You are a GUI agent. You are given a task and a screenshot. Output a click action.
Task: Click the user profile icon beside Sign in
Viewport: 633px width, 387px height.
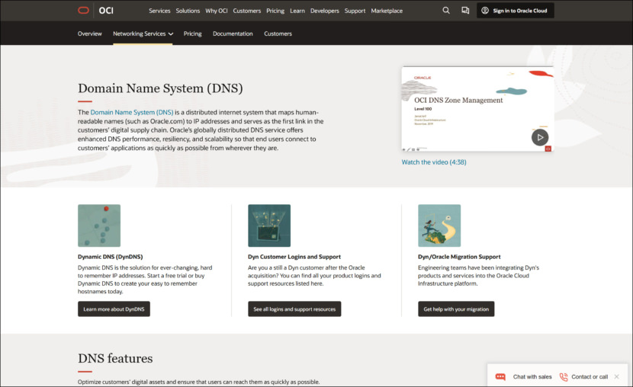485,11
